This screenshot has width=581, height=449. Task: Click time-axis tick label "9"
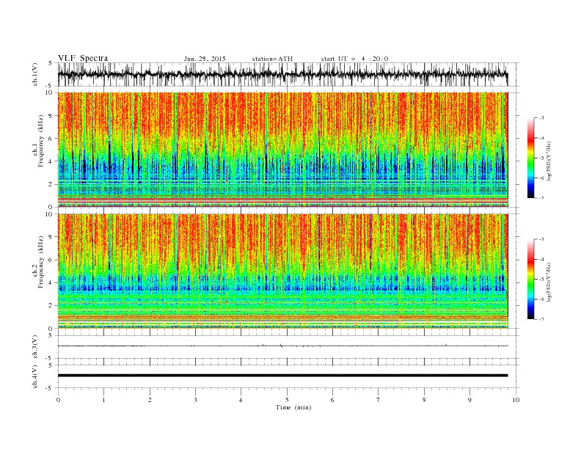[469, 400]
